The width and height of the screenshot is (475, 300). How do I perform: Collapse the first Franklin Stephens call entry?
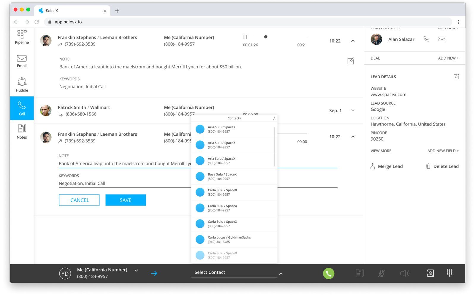[353, 41]
